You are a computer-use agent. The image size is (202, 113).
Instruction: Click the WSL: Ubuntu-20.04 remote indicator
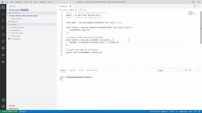9,111
